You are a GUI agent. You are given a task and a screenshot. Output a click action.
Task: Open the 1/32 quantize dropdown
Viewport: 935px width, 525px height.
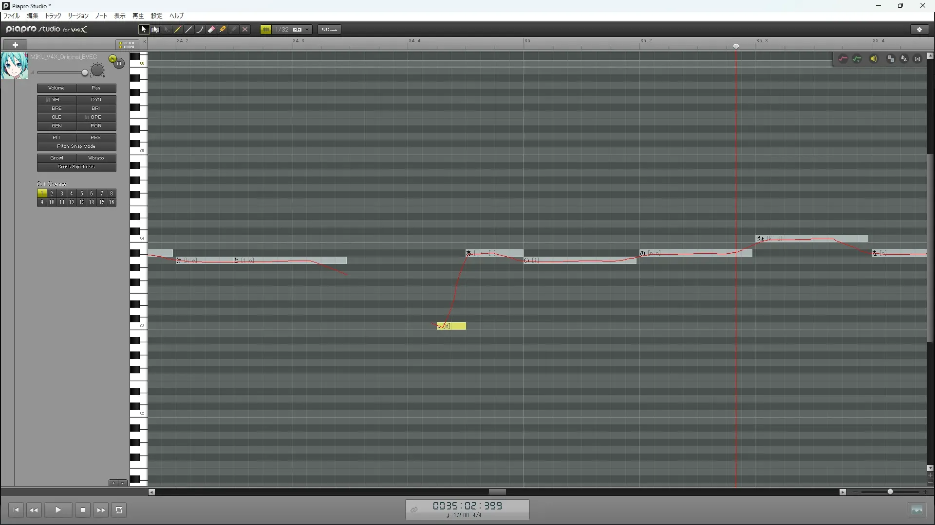(307, 30)
